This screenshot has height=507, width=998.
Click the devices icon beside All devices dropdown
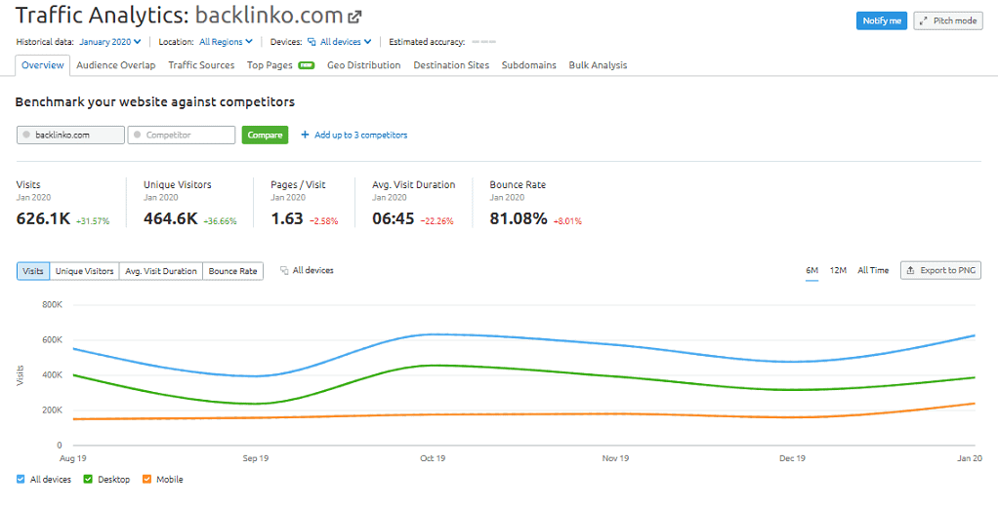point(312,42)
